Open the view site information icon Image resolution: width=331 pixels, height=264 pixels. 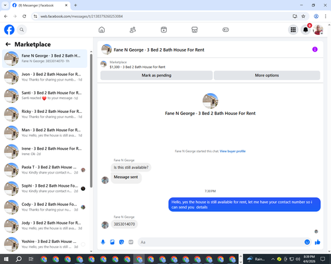point(35,16)
